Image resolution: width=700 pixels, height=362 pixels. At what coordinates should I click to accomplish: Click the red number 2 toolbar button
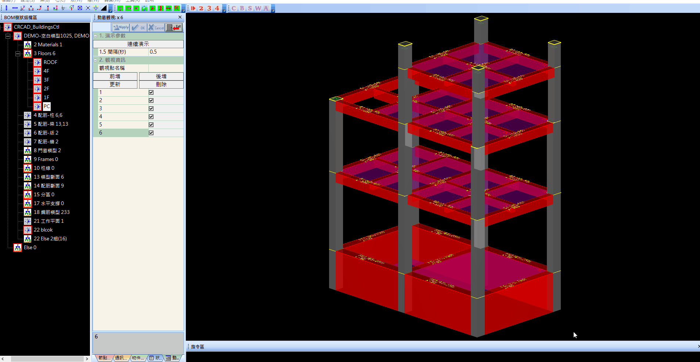201,8
